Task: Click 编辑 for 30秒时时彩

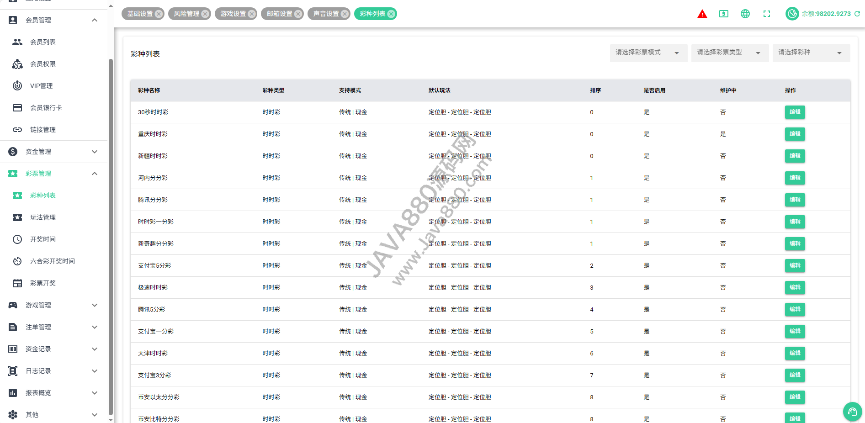Action: [x=795, y=112]
